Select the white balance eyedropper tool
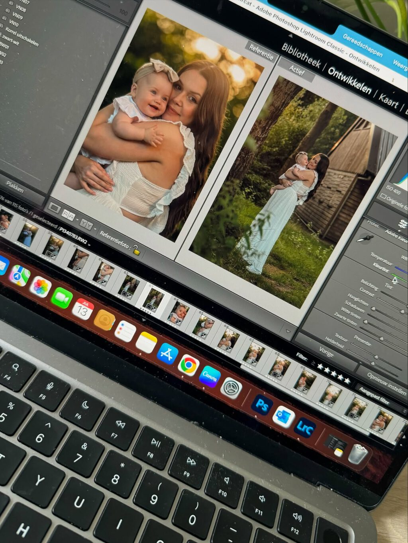This screenshot has height=543, width=408. coord(364,238)
